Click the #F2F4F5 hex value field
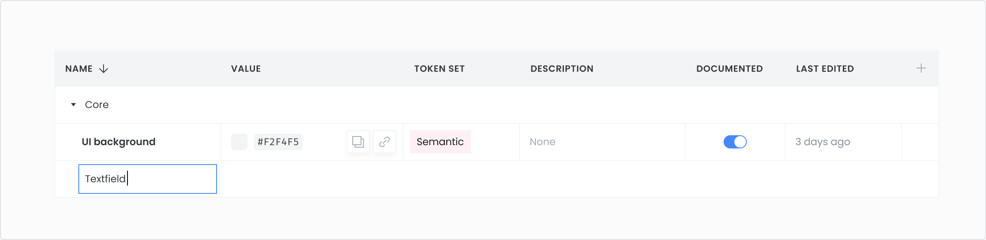Screen dimensions: 986x240 point(278,142)
